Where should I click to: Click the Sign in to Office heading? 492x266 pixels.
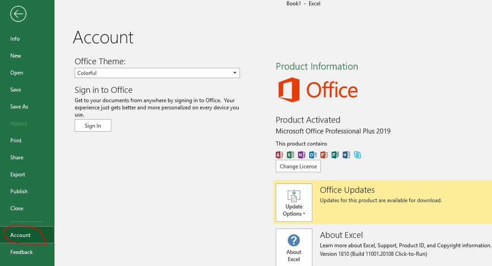tap(104, 90)
